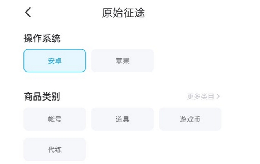Choose the 代练 product category

[55, 150]
